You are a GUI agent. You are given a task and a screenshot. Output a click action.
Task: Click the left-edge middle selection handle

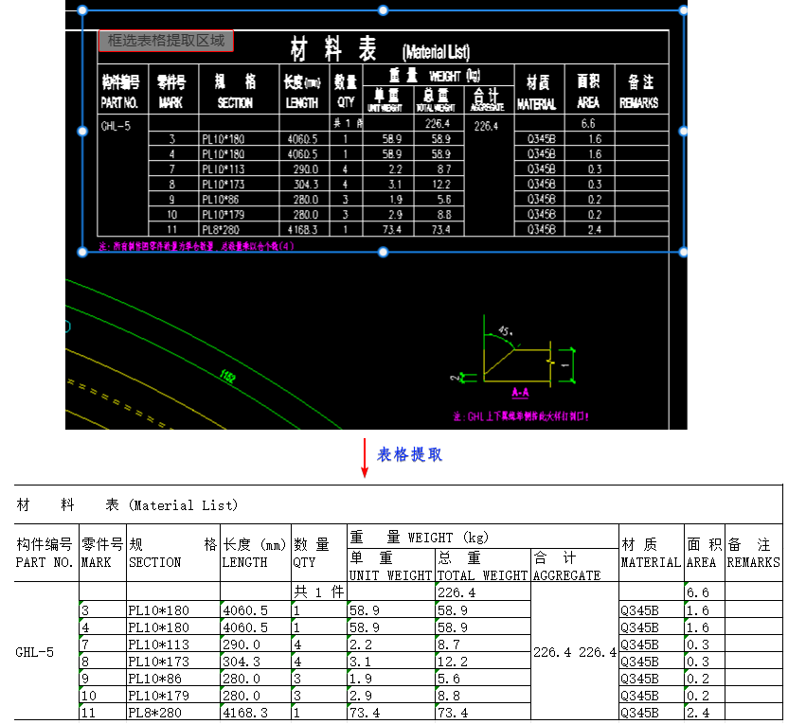click(82, 132)
